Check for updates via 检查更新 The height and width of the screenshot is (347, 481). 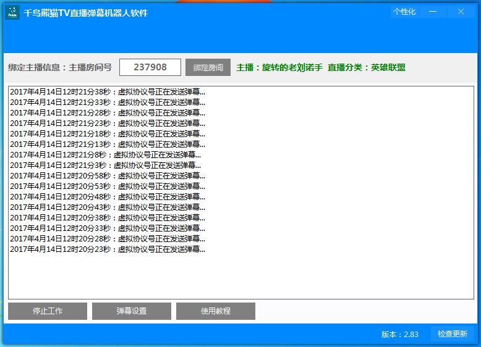pyautogui.click(x=452, y=334)
